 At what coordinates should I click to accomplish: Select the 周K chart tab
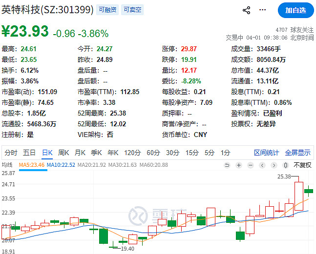click(x=63, y=153)
